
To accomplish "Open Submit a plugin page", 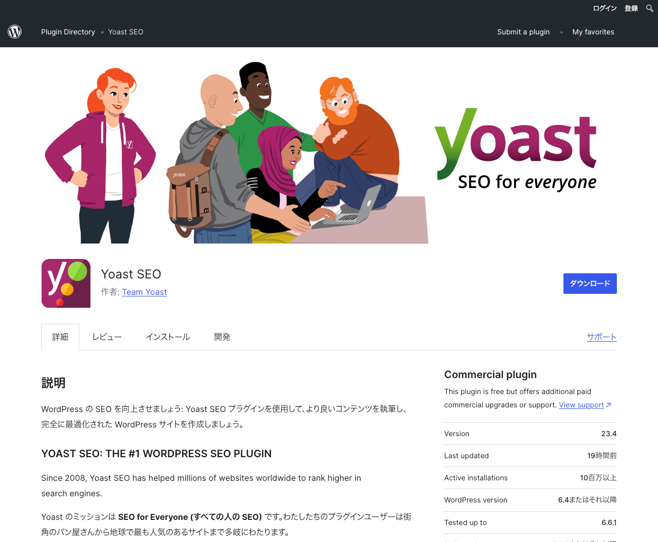I will point(523,32).
